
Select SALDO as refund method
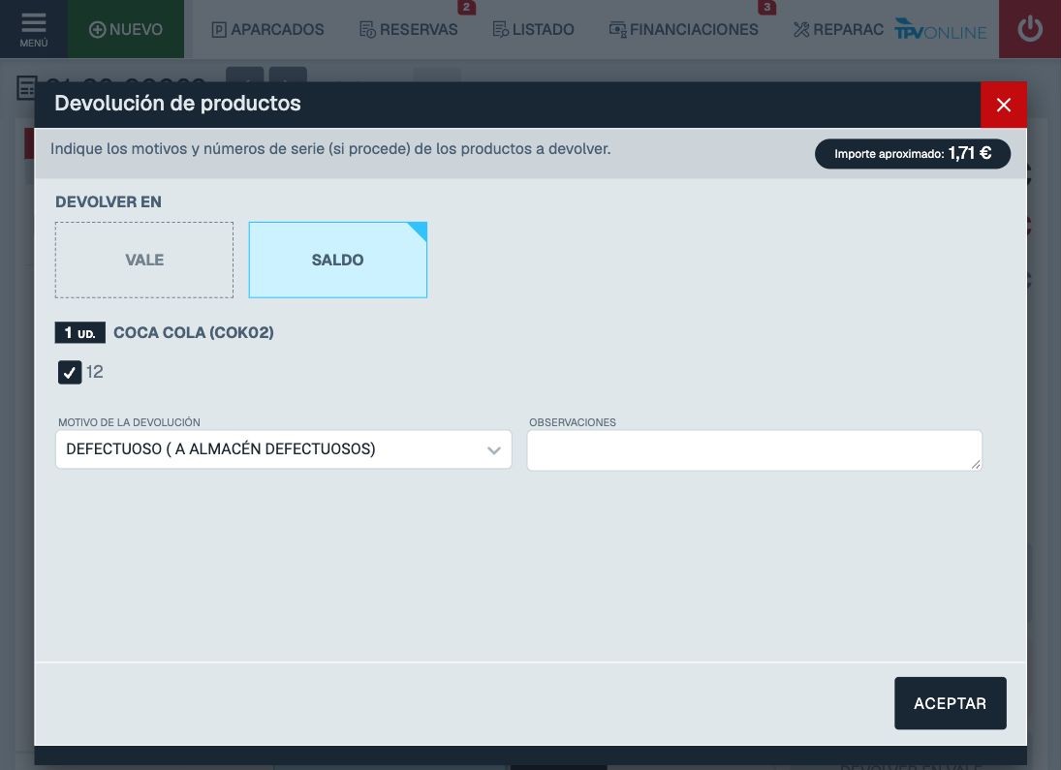click(x=337, y=260)
